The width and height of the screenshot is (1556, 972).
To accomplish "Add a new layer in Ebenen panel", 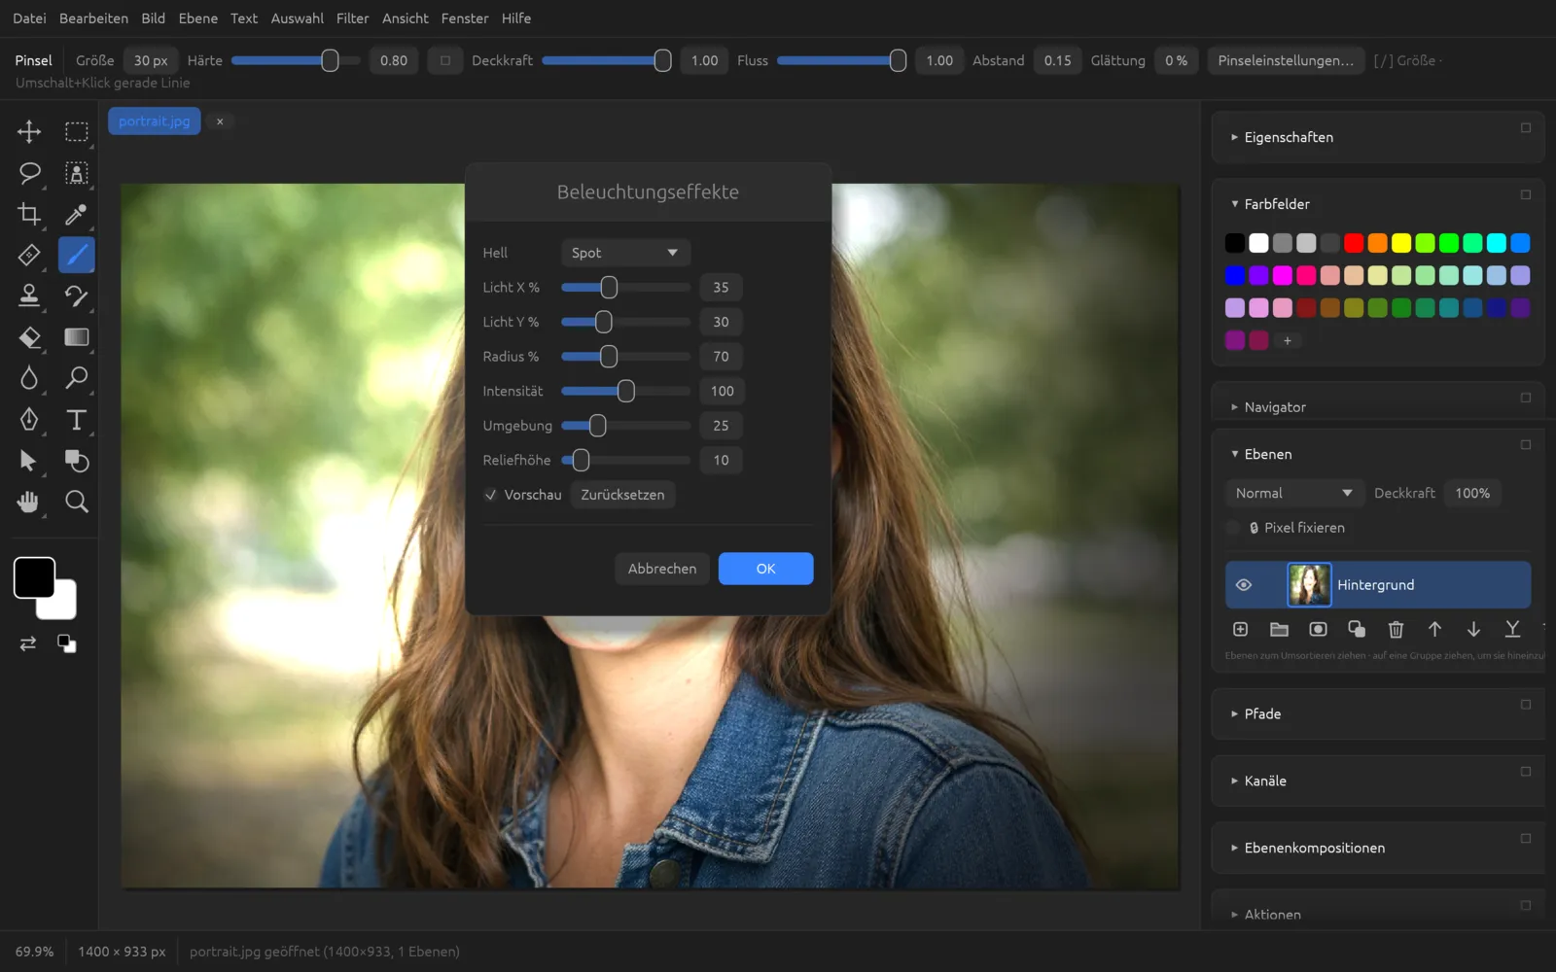I will (x=1240, y=630).
